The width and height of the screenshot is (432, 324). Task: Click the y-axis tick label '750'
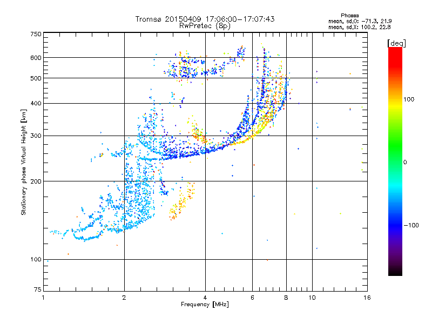pos(36,34)
